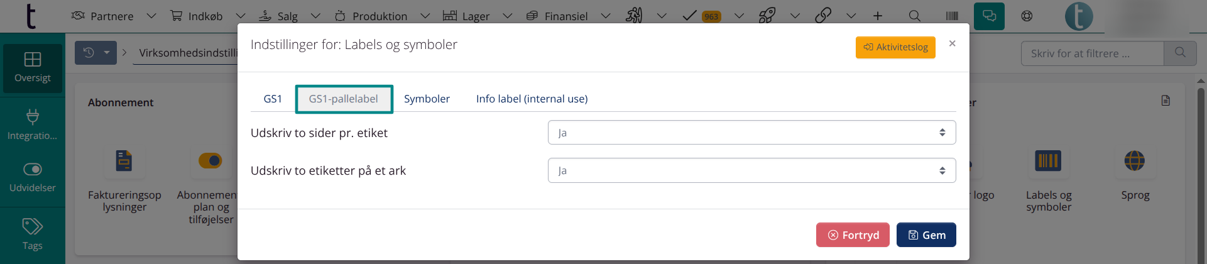The image size is (1207, 264).
Task: Switch to the GS1 tab
Action: point(273,99)
